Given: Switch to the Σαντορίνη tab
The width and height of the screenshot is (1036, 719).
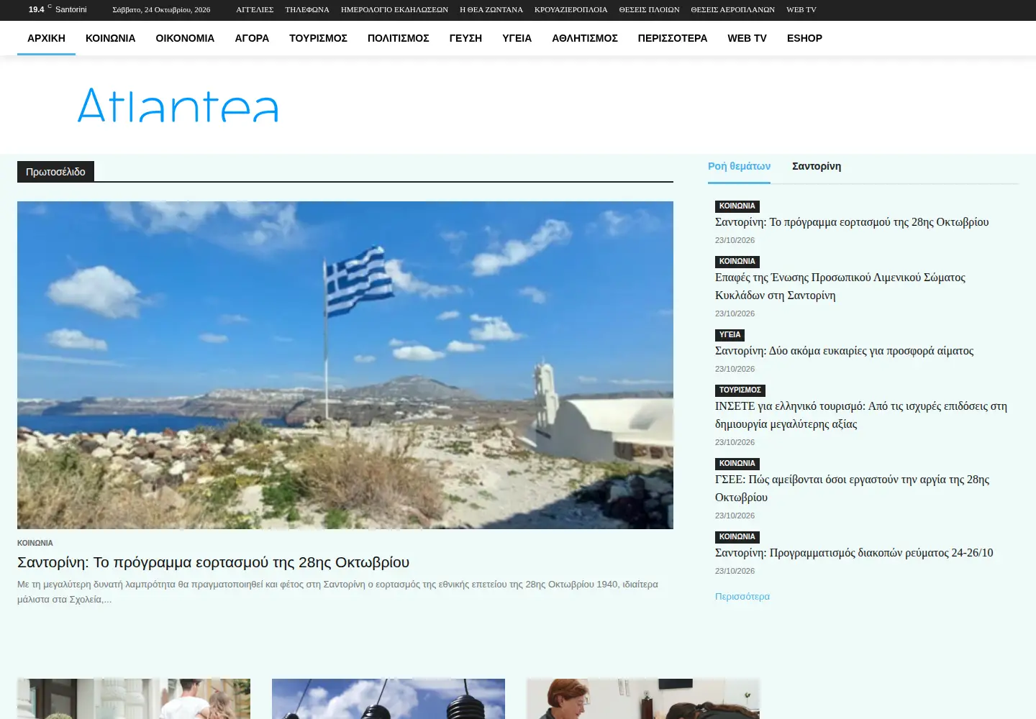Looking at the screenshot, I should 817,166.
